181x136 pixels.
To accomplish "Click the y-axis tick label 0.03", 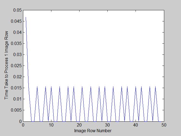I will click(17, 55).
